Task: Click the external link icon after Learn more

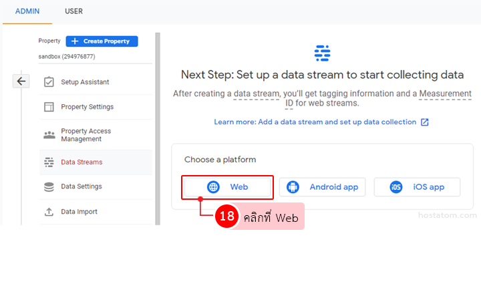Action: [x=424, y=122]
